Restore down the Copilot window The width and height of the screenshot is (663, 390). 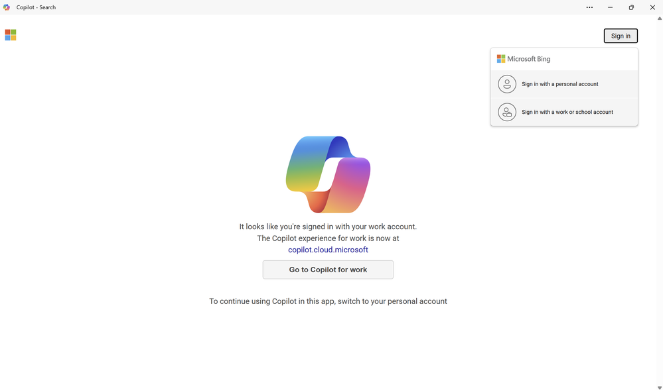[x=631, y=7]
